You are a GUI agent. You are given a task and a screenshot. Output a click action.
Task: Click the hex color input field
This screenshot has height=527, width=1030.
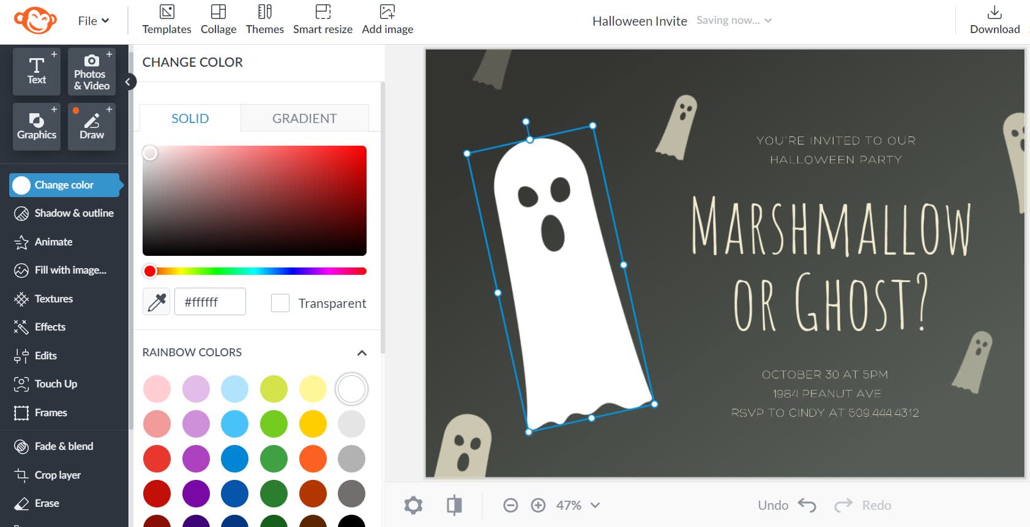coord(210,302)
